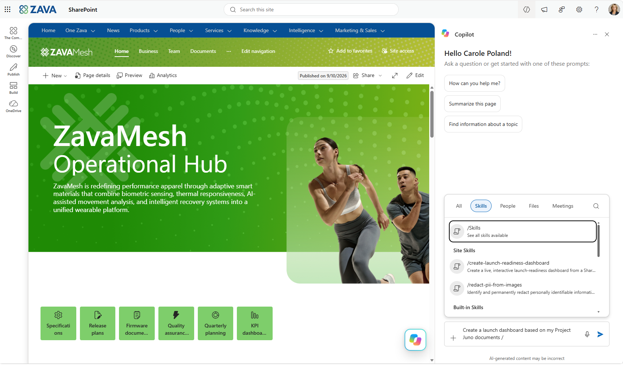
Task: Open OneDrive in the left rail
Action: (14, 106)
